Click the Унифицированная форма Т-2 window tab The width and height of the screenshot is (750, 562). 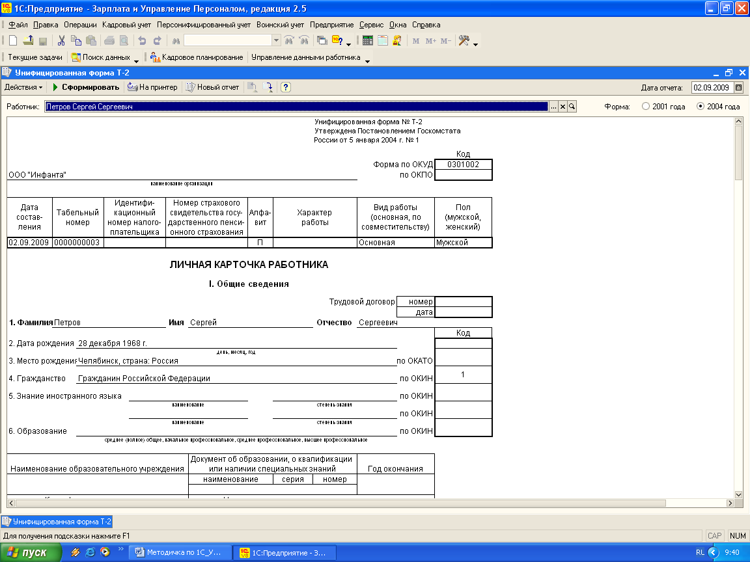pyautogui.click(x=57, y=522)
